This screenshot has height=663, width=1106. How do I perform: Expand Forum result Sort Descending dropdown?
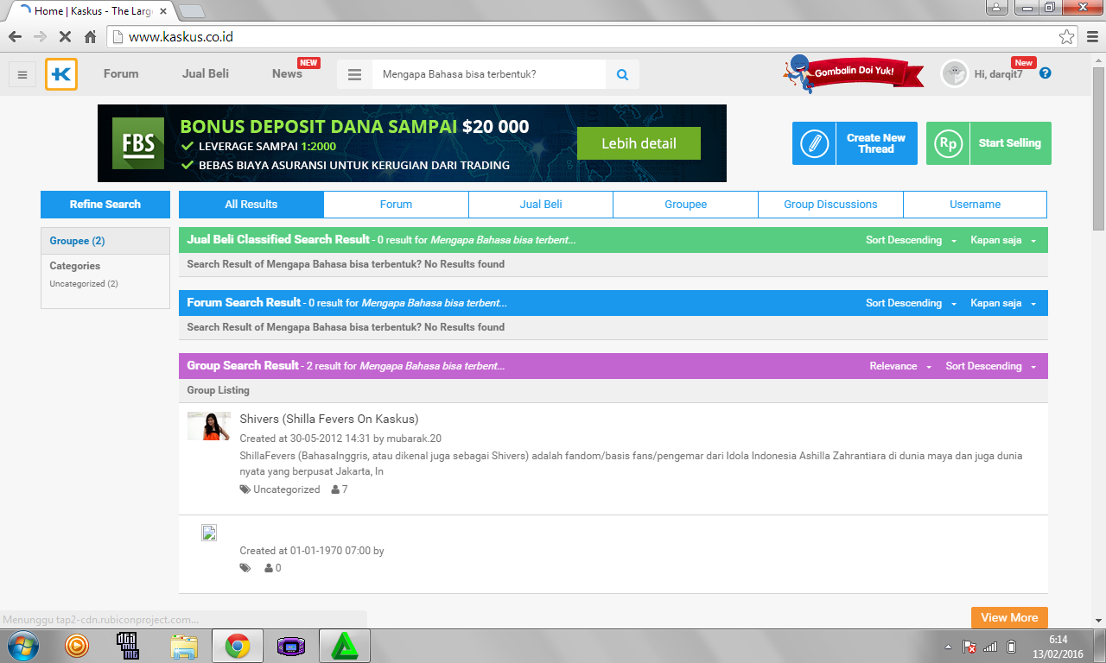(912, 303)
